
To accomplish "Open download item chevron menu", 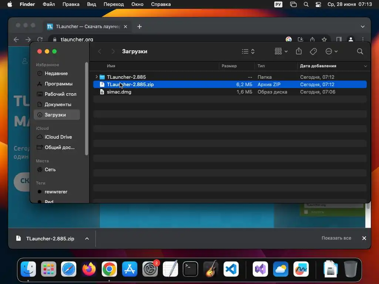I will click(x=87, y=239).
